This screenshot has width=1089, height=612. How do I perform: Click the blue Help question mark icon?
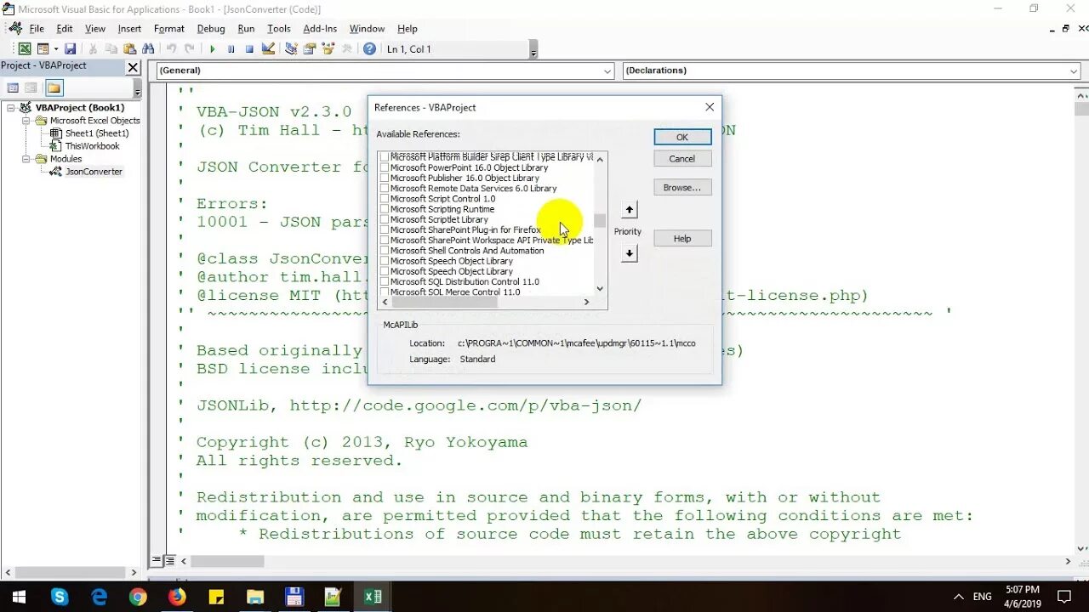point(369,49)
